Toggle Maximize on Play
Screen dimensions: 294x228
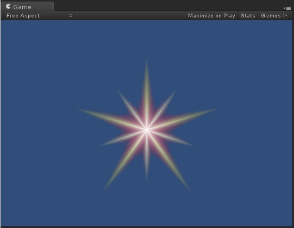[x=211, y=16]
